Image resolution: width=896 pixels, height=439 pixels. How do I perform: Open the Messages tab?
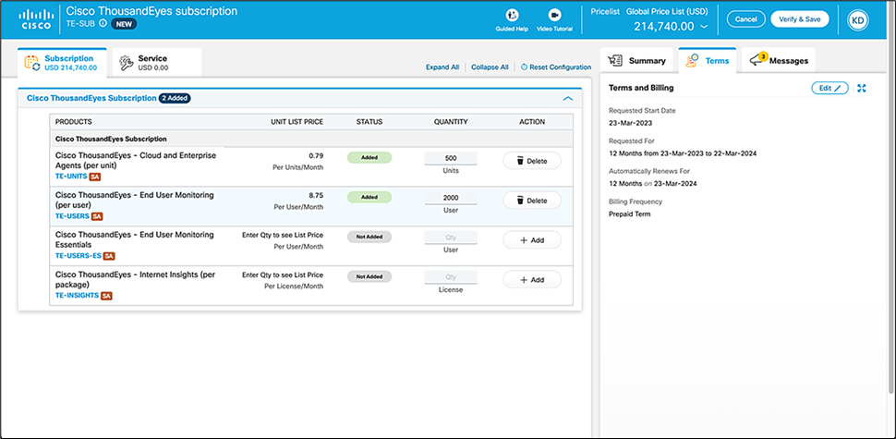click(779, 61)
